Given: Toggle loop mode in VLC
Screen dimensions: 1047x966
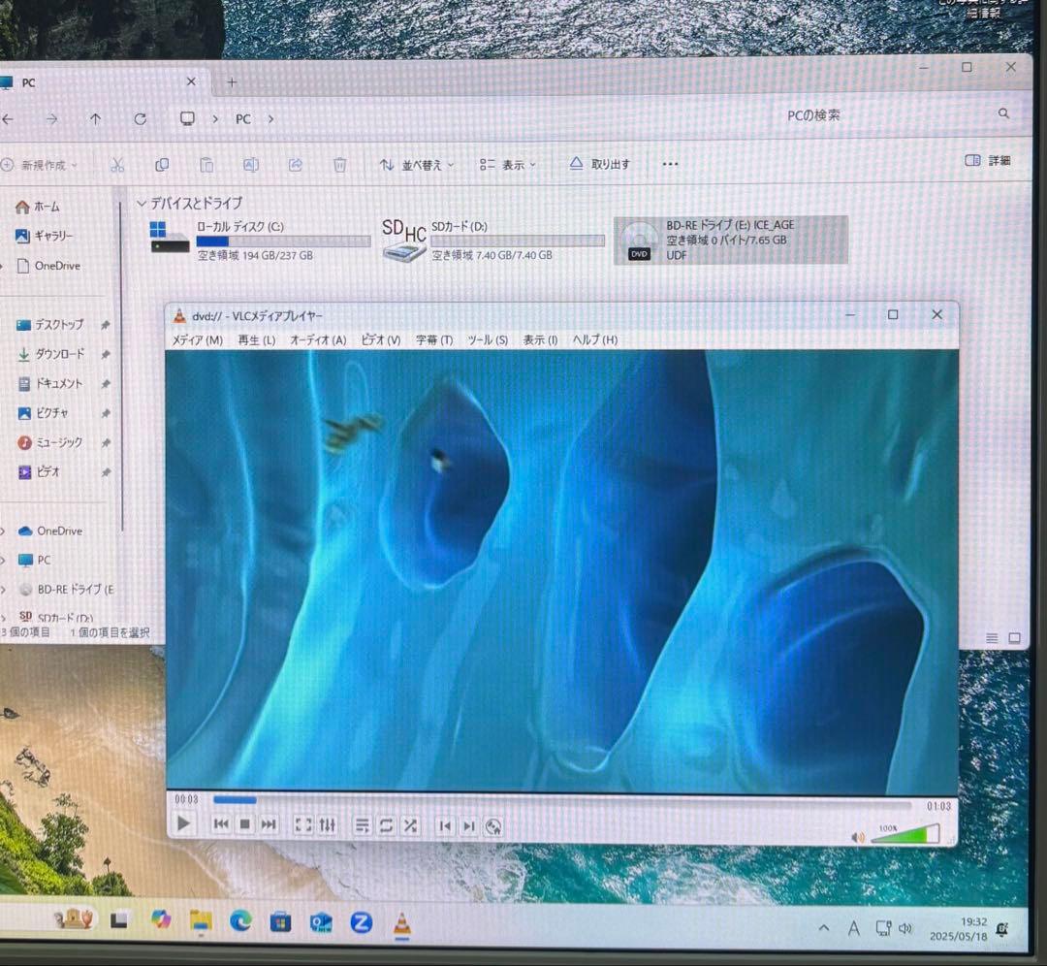Looking at the screenshot, I should pyautogui.click(x=386, y=826).
